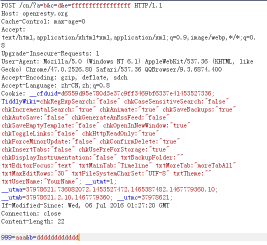The image size is (267, 245).
Task: Click the Accept: header label
Action: 13,29
